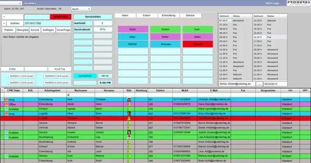Image resolution: width=311 pixels, height=163 pixels.
Task: Switch to the Service tab
Action: coord(190,15)
